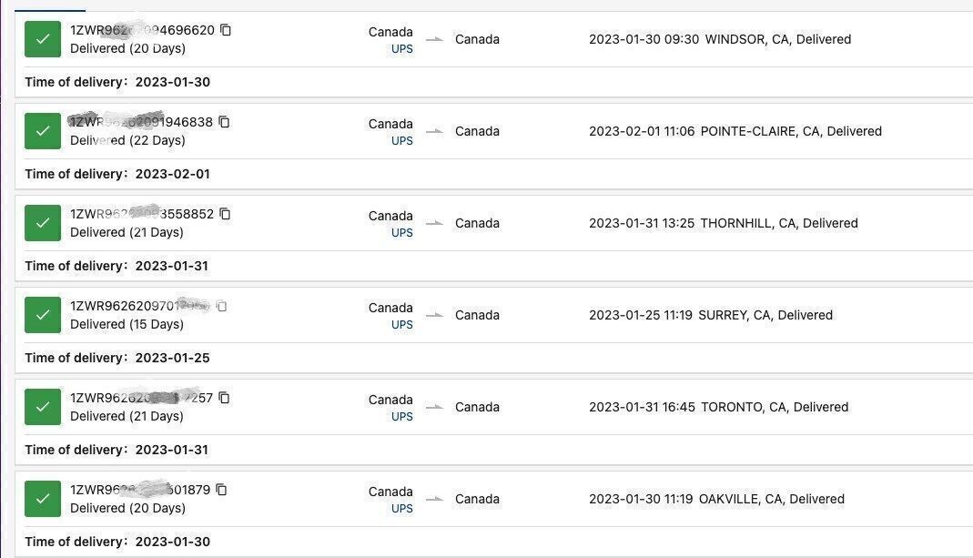Click the green delivered checkmark for the Windsor shipment
This screenshot has height=558, width=973.
[43, 39]
